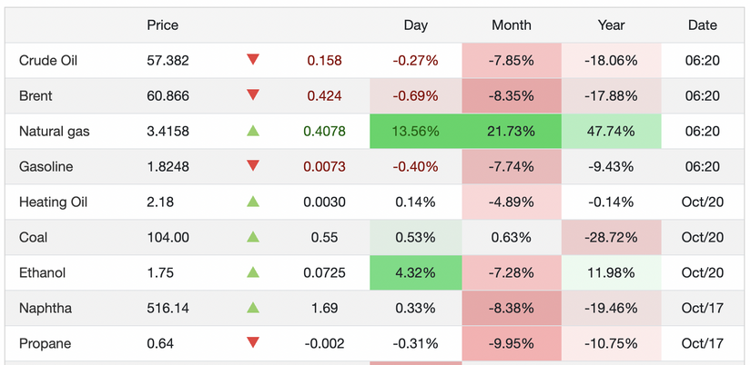The image size is (751, 365).
Task: Click the green up arrow for Natural gas
Action: (x=253, y=131)
